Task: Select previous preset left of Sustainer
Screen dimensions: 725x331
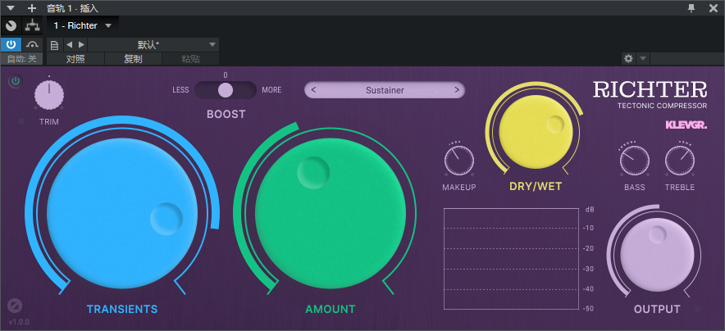Action: pos(313,90)
